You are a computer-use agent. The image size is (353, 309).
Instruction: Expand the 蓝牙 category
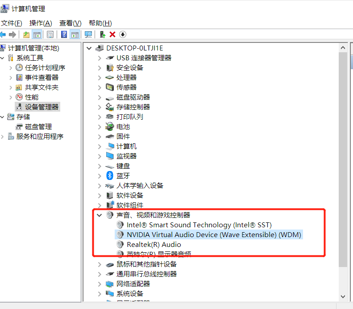tap(100, 176)
